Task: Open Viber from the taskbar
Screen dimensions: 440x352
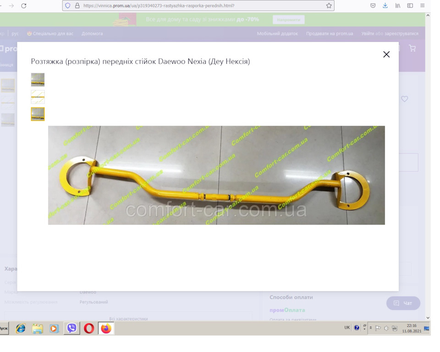Action: click(x=72, y=328)
